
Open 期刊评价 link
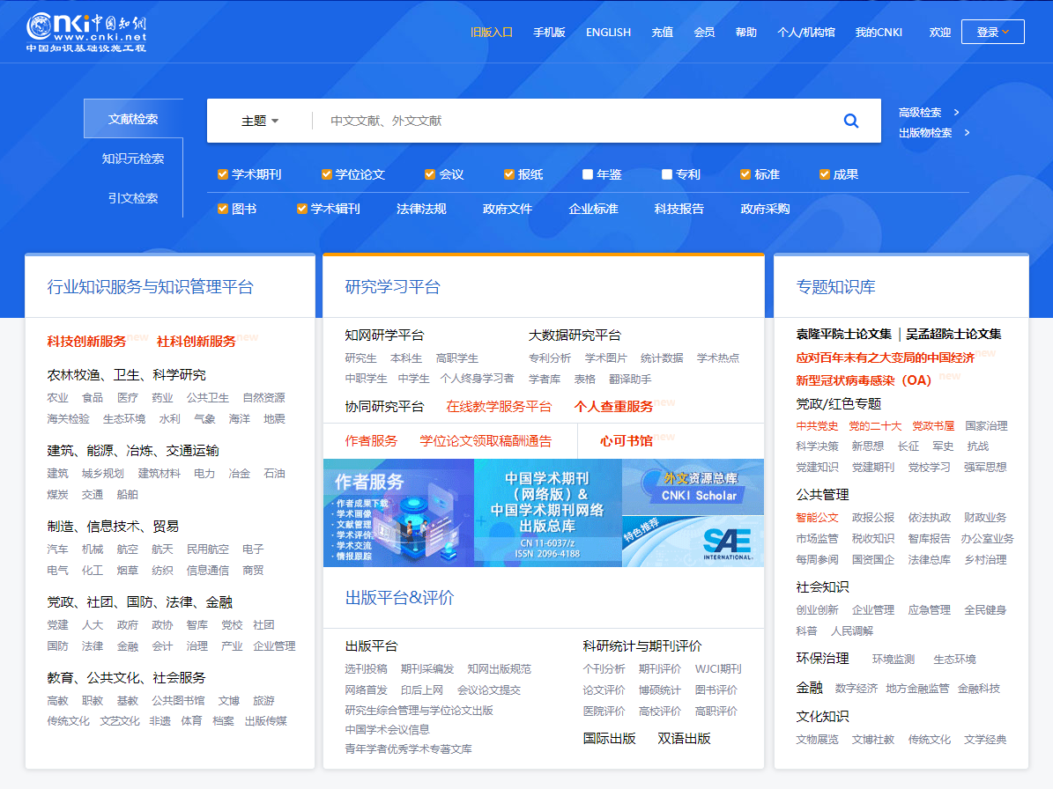tap(659, 669)
